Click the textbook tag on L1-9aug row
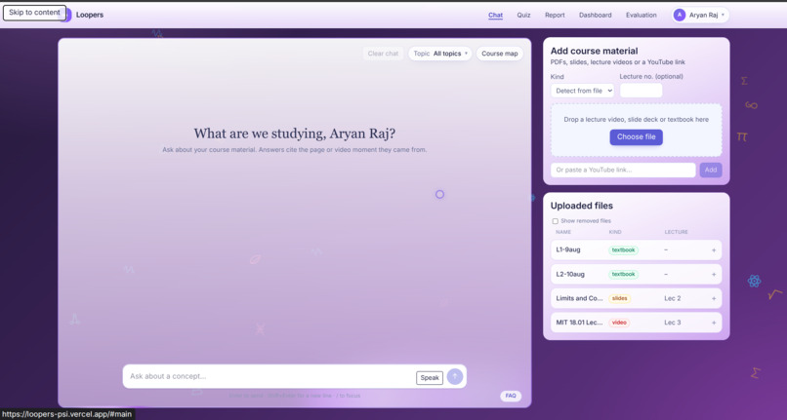787x420 pixels. coord(623,250)
